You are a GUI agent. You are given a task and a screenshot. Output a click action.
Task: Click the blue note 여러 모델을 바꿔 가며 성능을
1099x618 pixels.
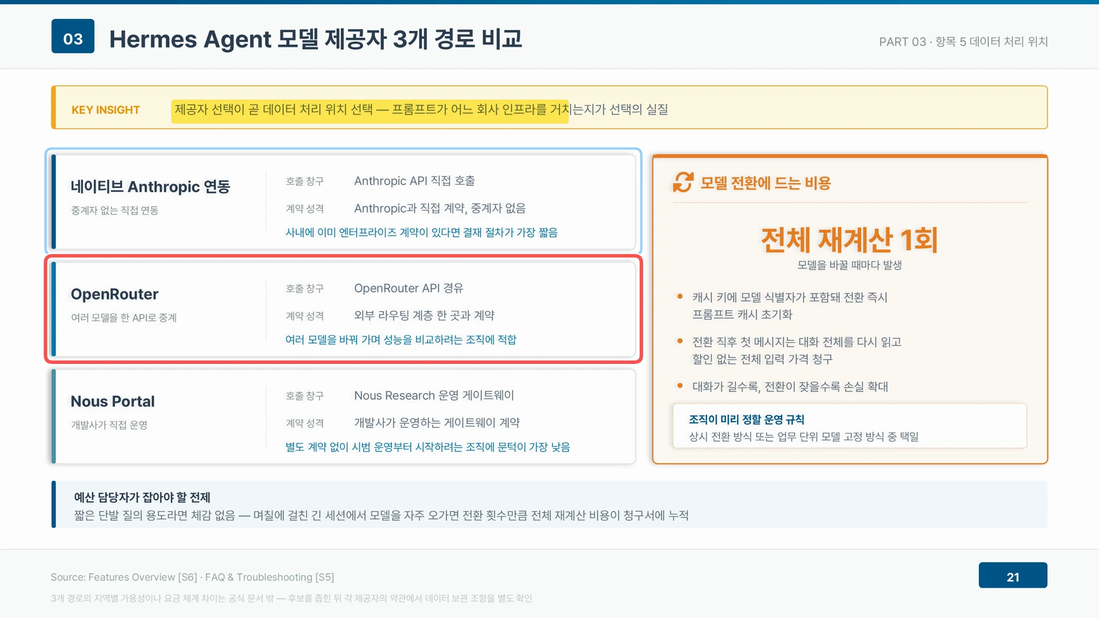(401, 339)
